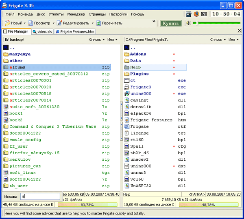Screen dimensions: 244x219
Task: Click the icon of the albums zip archive
Action: (6, 67)
